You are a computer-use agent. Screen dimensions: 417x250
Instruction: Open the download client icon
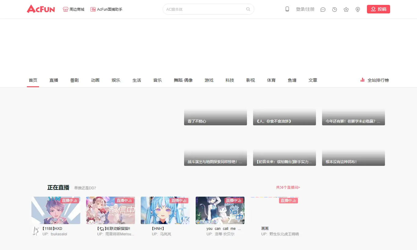point(358,9)
